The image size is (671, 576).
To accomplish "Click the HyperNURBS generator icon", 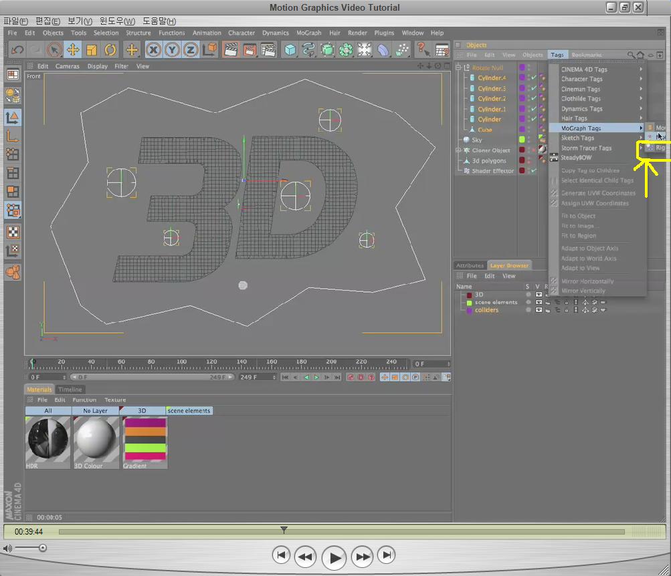I will (327, 50).
